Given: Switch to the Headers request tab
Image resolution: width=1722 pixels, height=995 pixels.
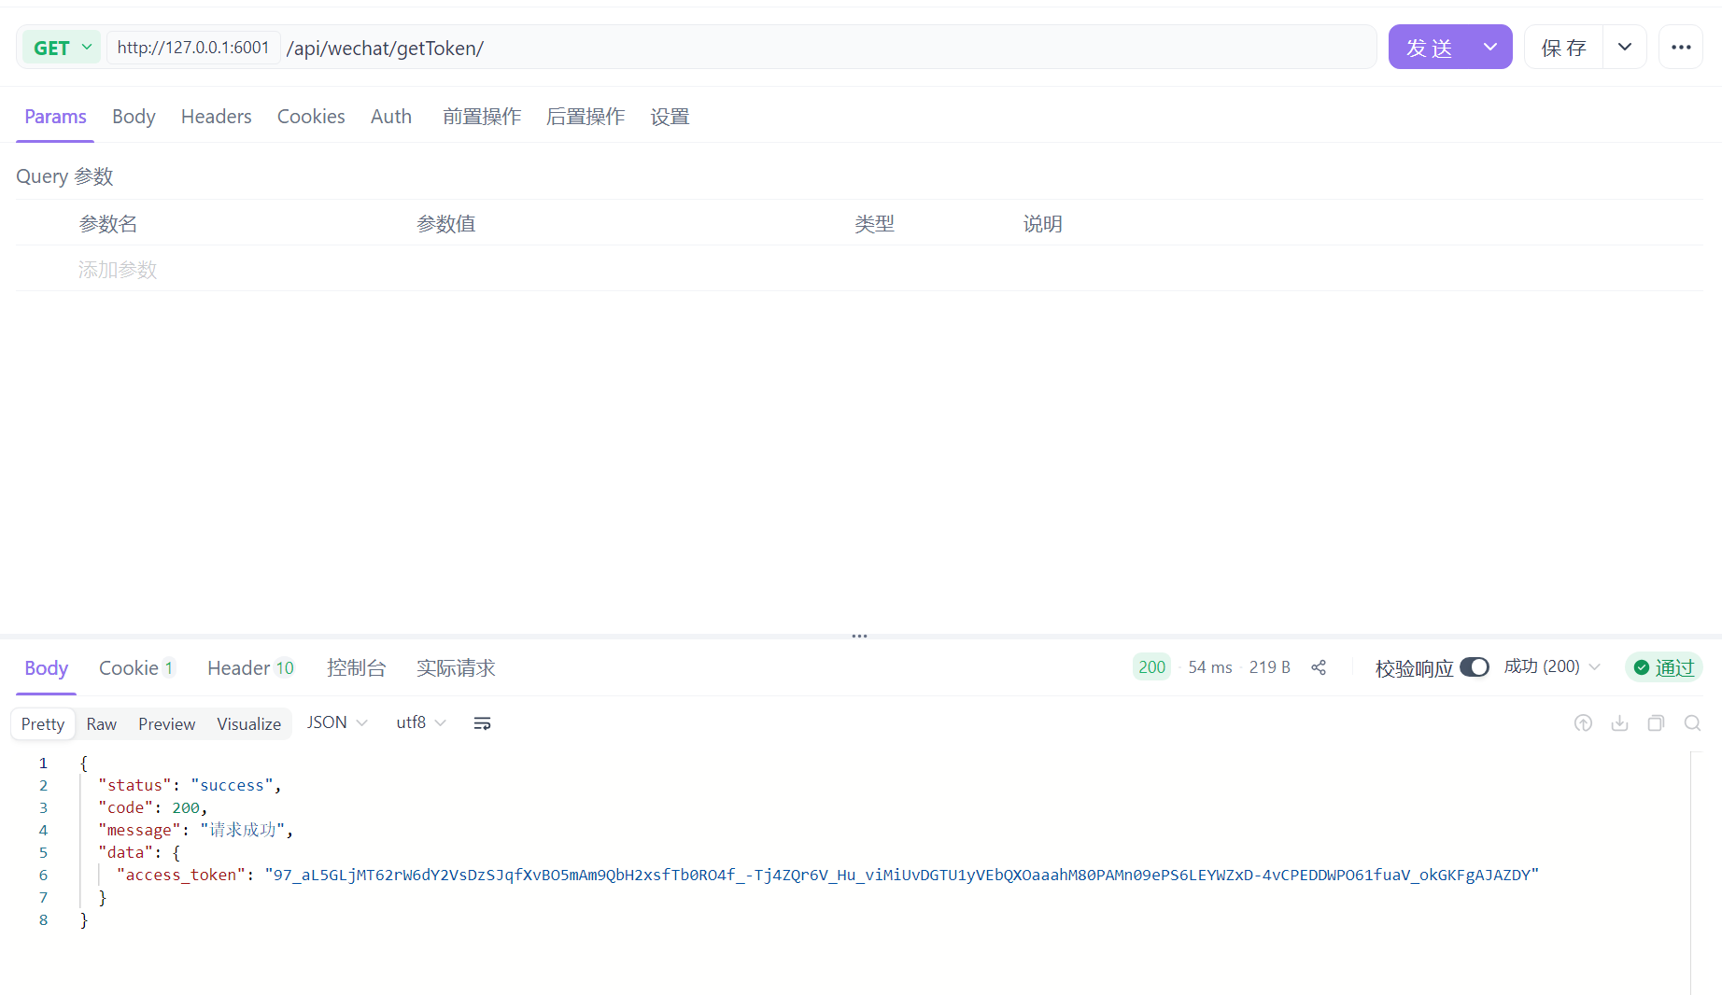Looking at the screenshot, I should pos(216,116).
